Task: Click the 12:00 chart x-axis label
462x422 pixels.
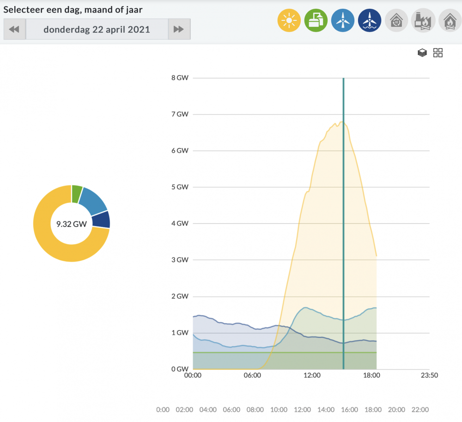Action: pos(312,375)
